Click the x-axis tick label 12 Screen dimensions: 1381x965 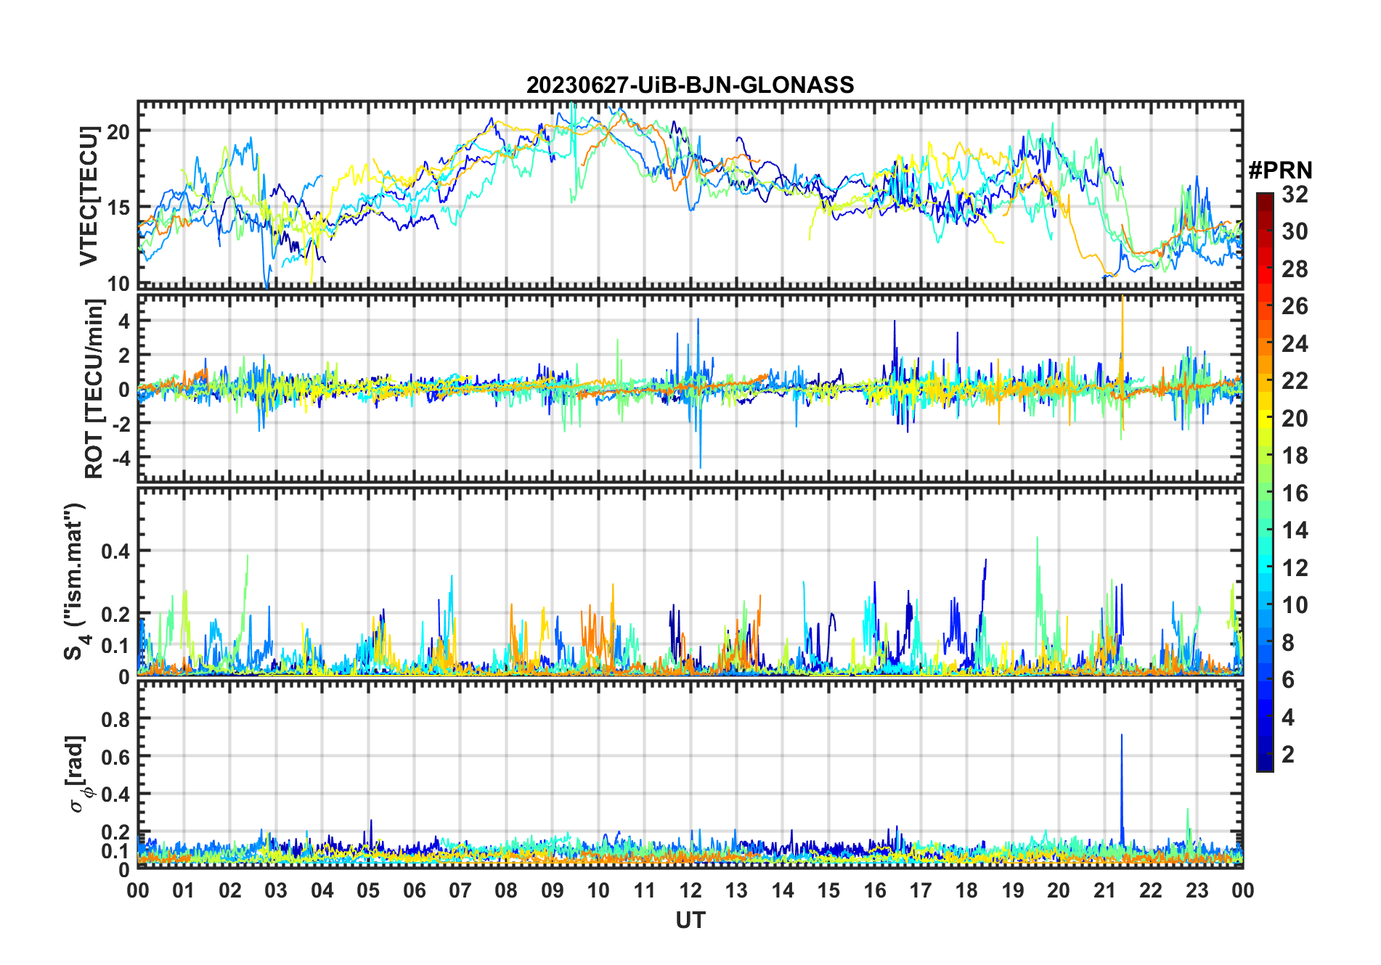pyautogui.click(x=690, y=890)
